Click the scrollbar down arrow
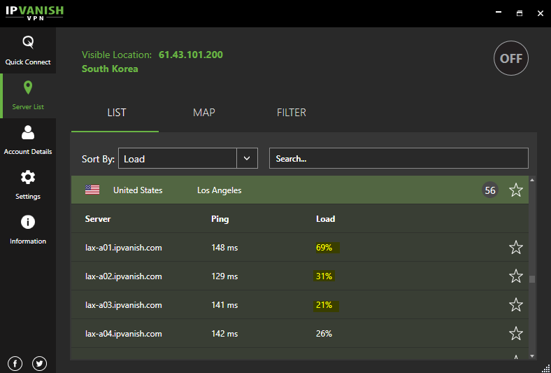This screenshot has width=551, height=373. point(532,356)
